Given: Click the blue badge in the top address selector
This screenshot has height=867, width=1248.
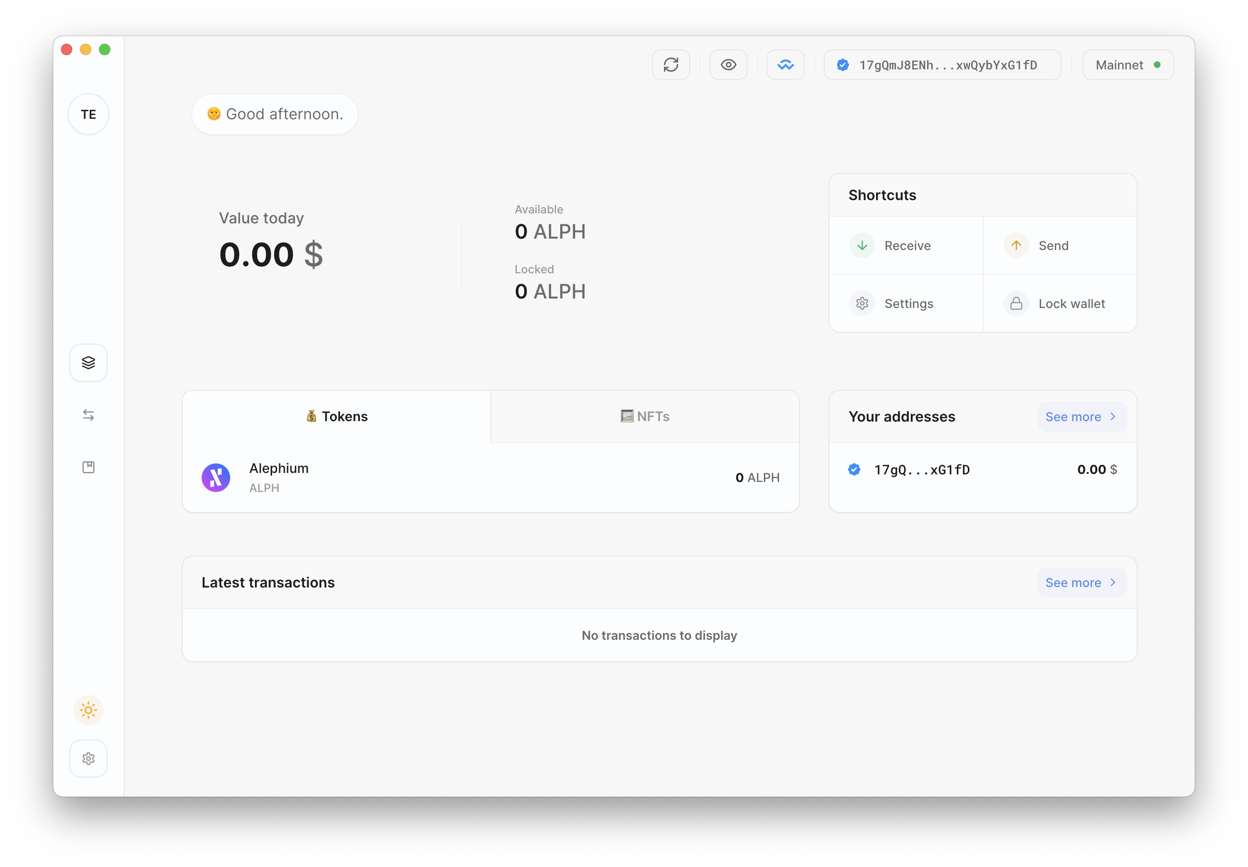Looking at the screenshot, I should pos(842,65).
